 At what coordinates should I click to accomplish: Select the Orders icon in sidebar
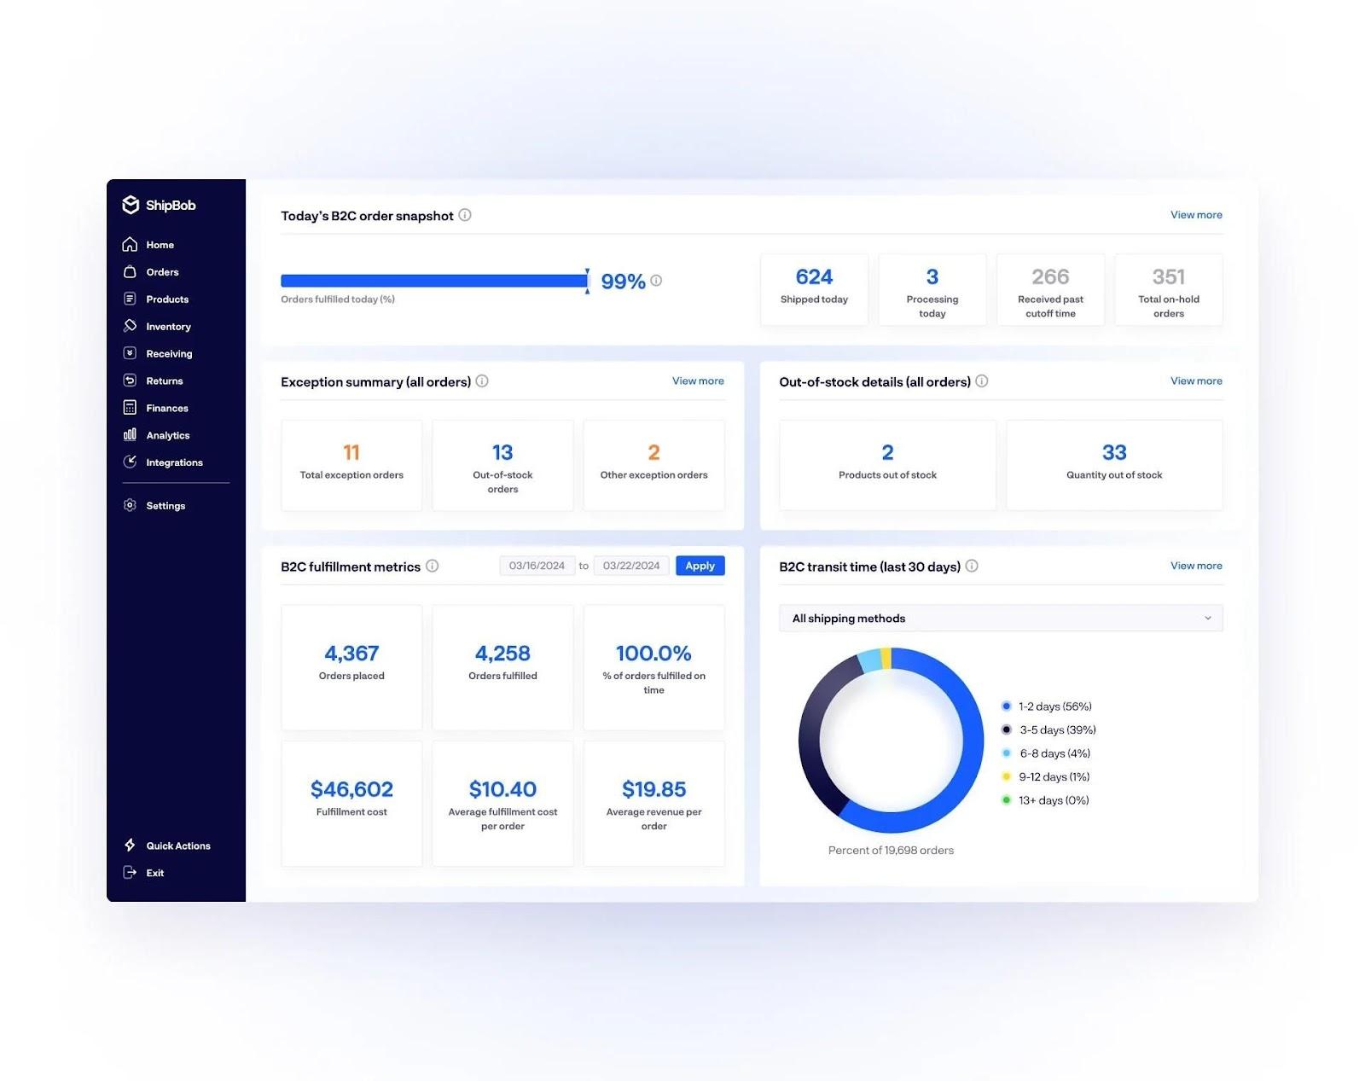click(x=130, y=271)
